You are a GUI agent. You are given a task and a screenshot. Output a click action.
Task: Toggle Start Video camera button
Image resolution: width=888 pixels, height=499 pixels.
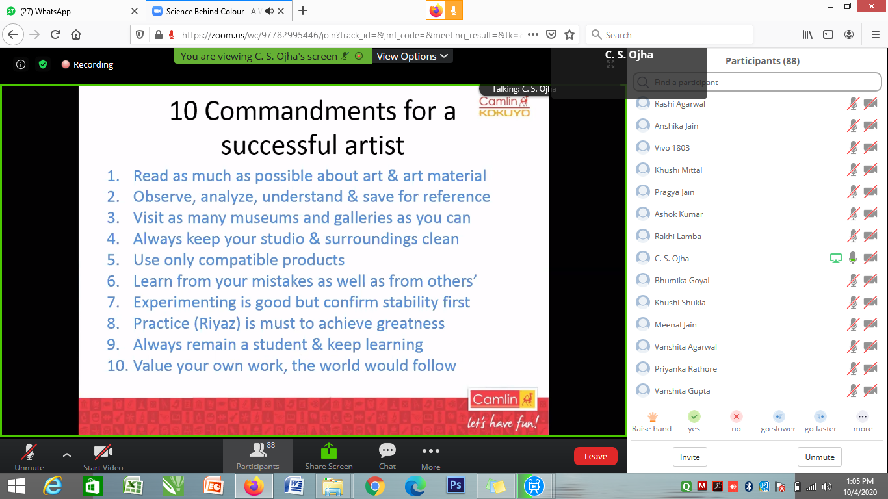103,455
